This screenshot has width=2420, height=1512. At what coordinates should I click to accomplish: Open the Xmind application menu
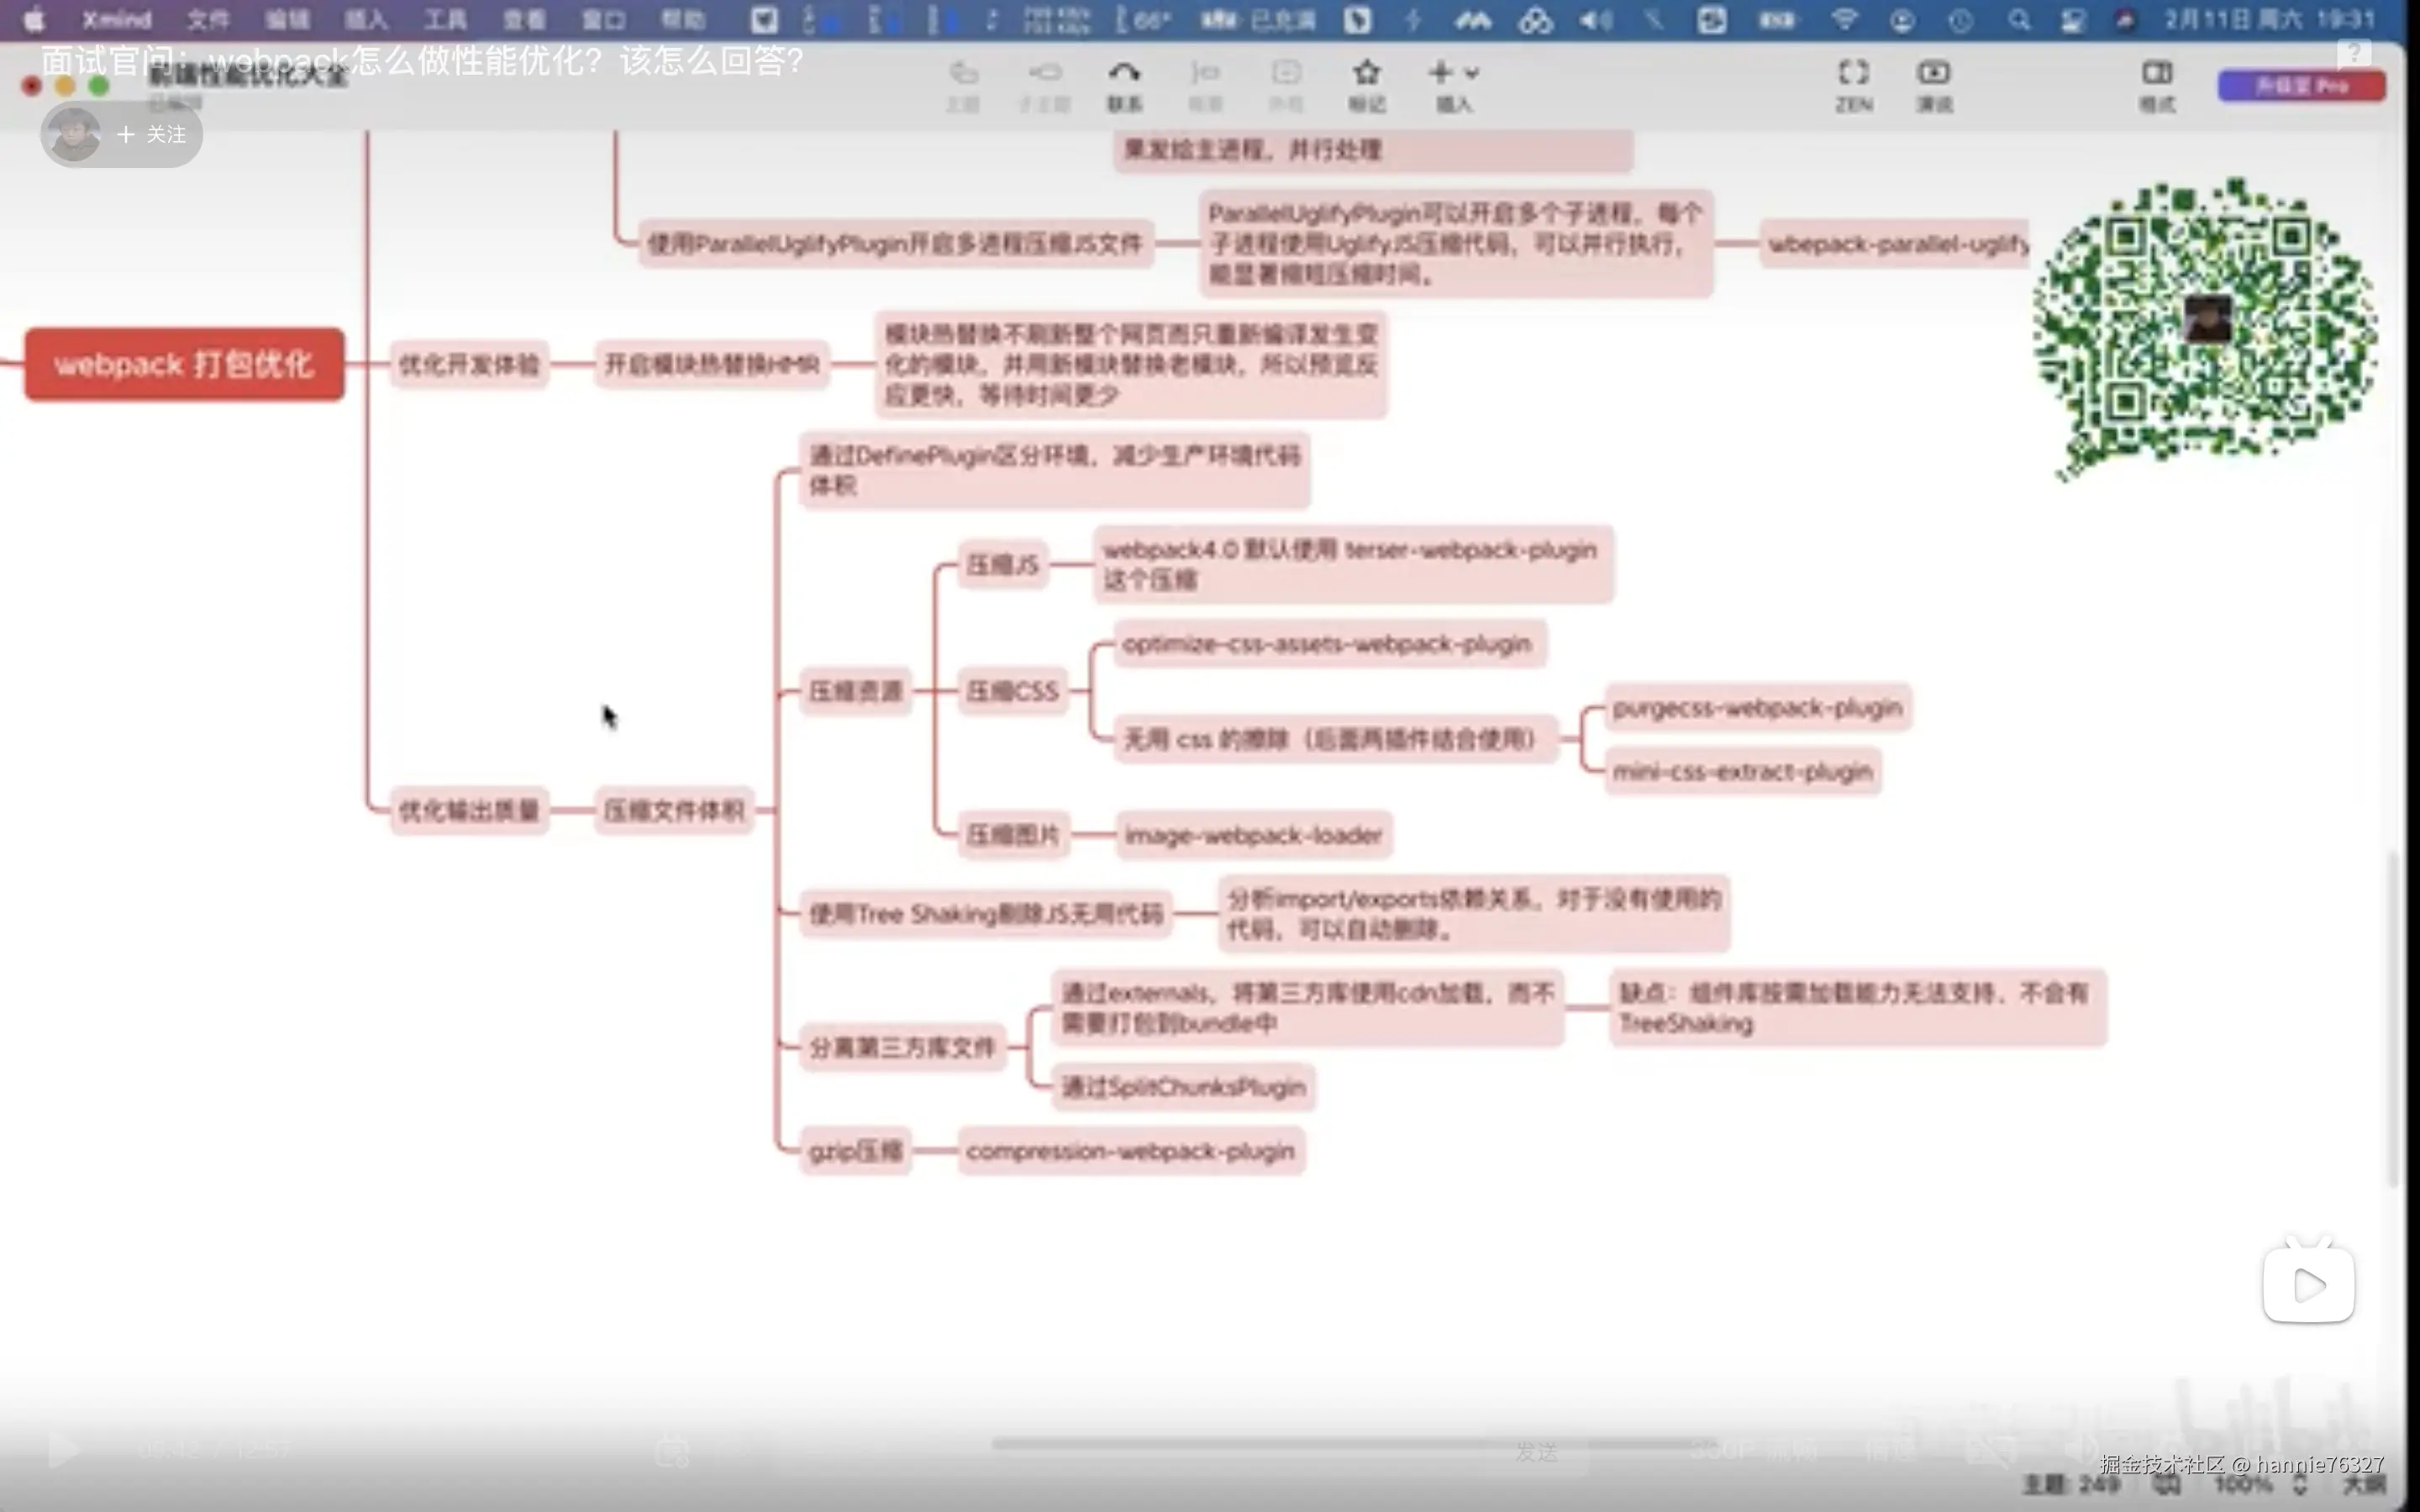tap(116, 20)
